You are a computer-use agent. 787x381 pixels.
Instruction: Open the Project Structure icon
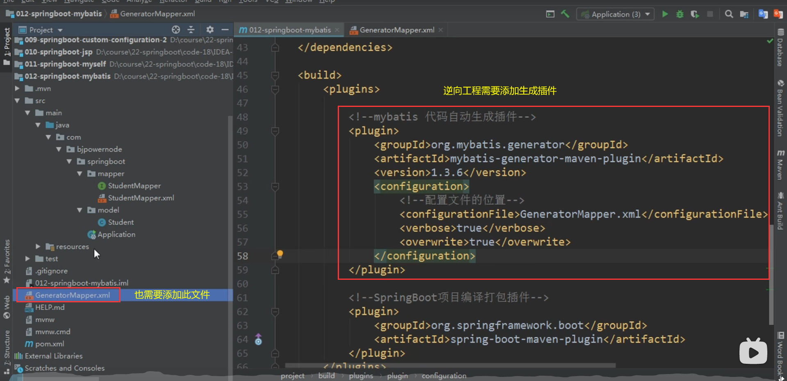pyautogui.click(x=744, y=14)
